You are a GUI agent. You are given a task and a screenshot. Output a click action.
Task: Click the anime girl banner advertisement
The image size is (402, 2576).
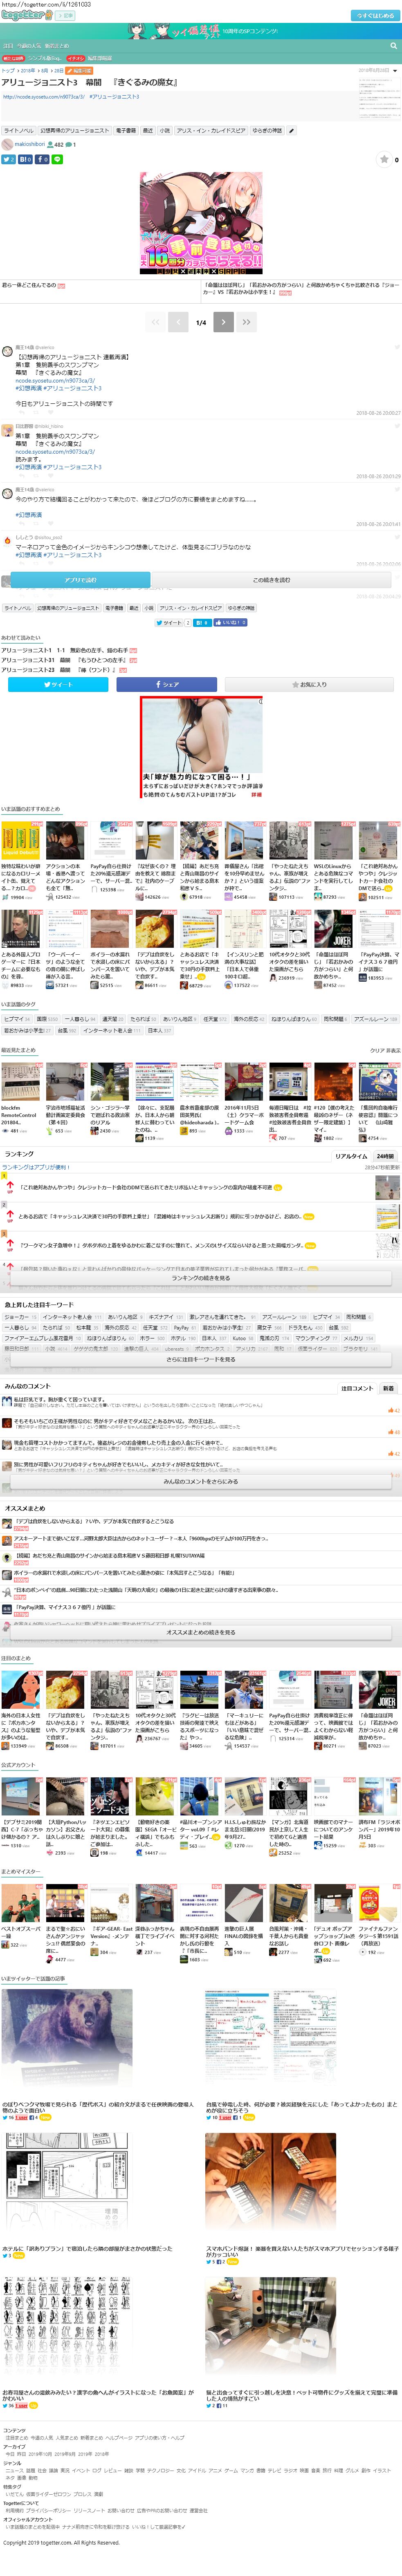[201, 223]
